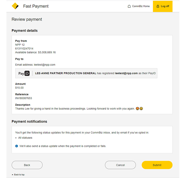The height and width of the screenshot is (178, 186).
Task: Click the available balance amount
Action: (x=47, y=52)
